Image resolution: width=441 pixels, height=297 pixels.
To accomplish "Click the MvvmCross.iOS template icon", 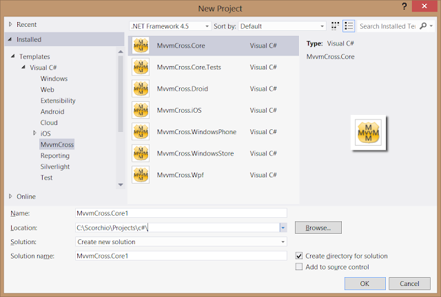I will 141,110.
